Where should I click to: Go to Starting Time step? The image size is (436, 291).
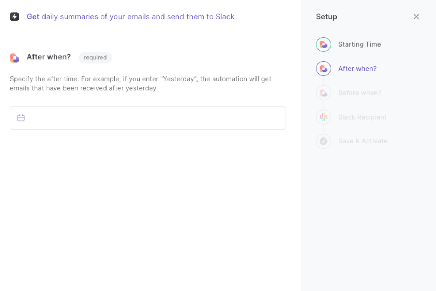(359, 44)
